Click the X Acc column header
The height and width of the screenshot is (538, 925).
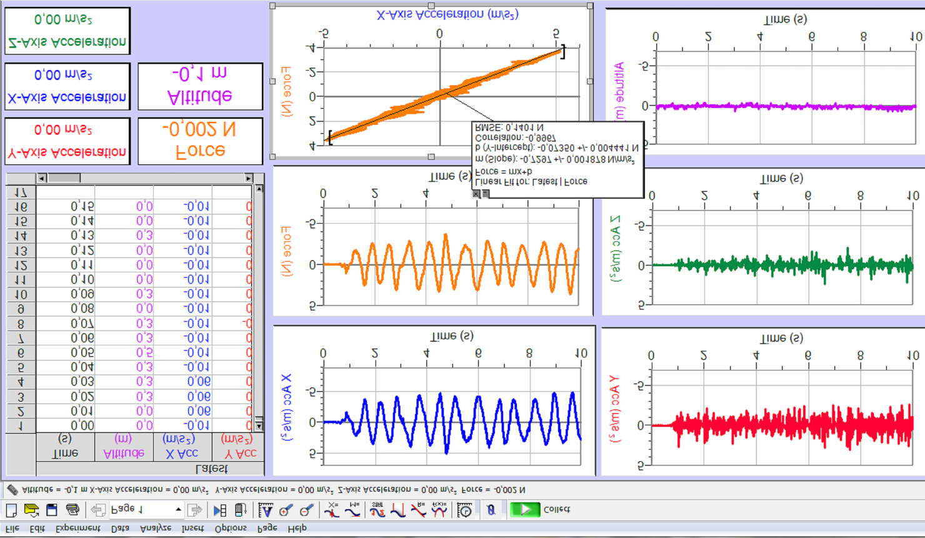coord(182,447)
